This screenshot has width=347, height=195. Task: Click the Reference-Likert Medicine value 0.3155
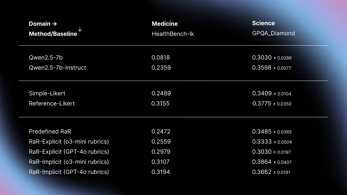point(160,103)
